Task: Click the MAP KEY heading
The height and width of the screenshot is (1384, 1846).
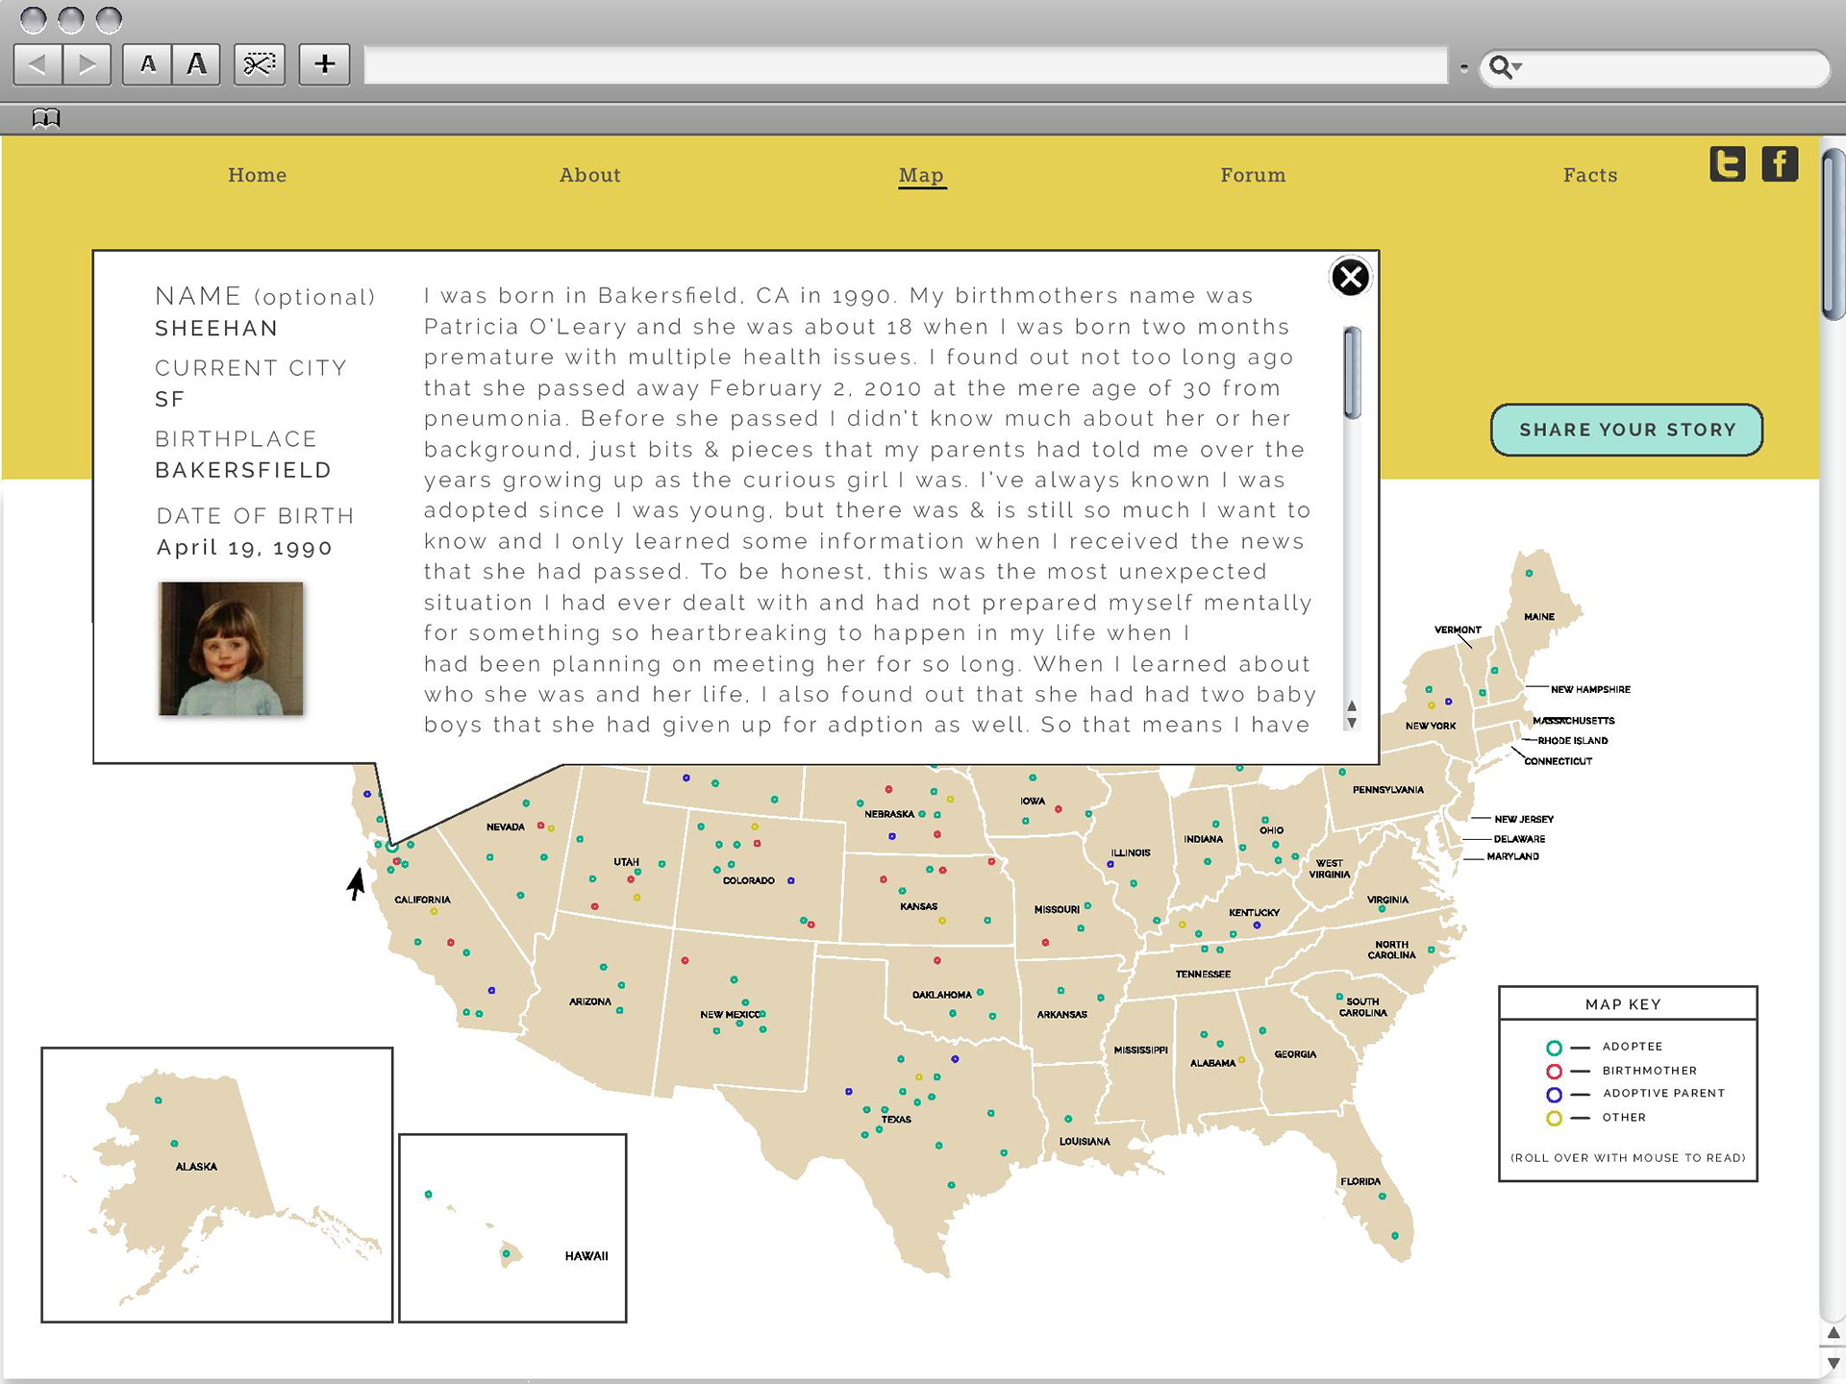Action: pos(1623,1004)
